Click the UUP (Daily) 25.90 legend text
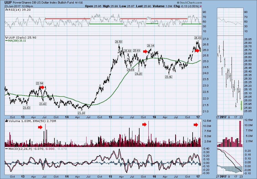 (x=22, y=37)
